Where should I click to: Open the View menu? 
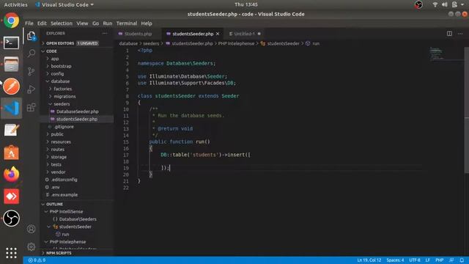[x=82, y=23]
